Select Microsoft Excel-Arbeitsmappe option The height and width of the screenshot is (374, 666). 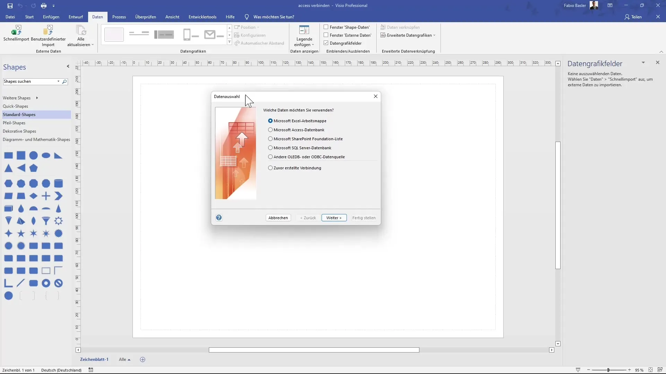297,121
